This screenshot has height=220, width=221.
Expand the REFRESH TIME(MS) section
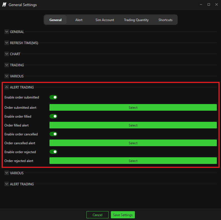pyautogui.click(x=7, y=43)
